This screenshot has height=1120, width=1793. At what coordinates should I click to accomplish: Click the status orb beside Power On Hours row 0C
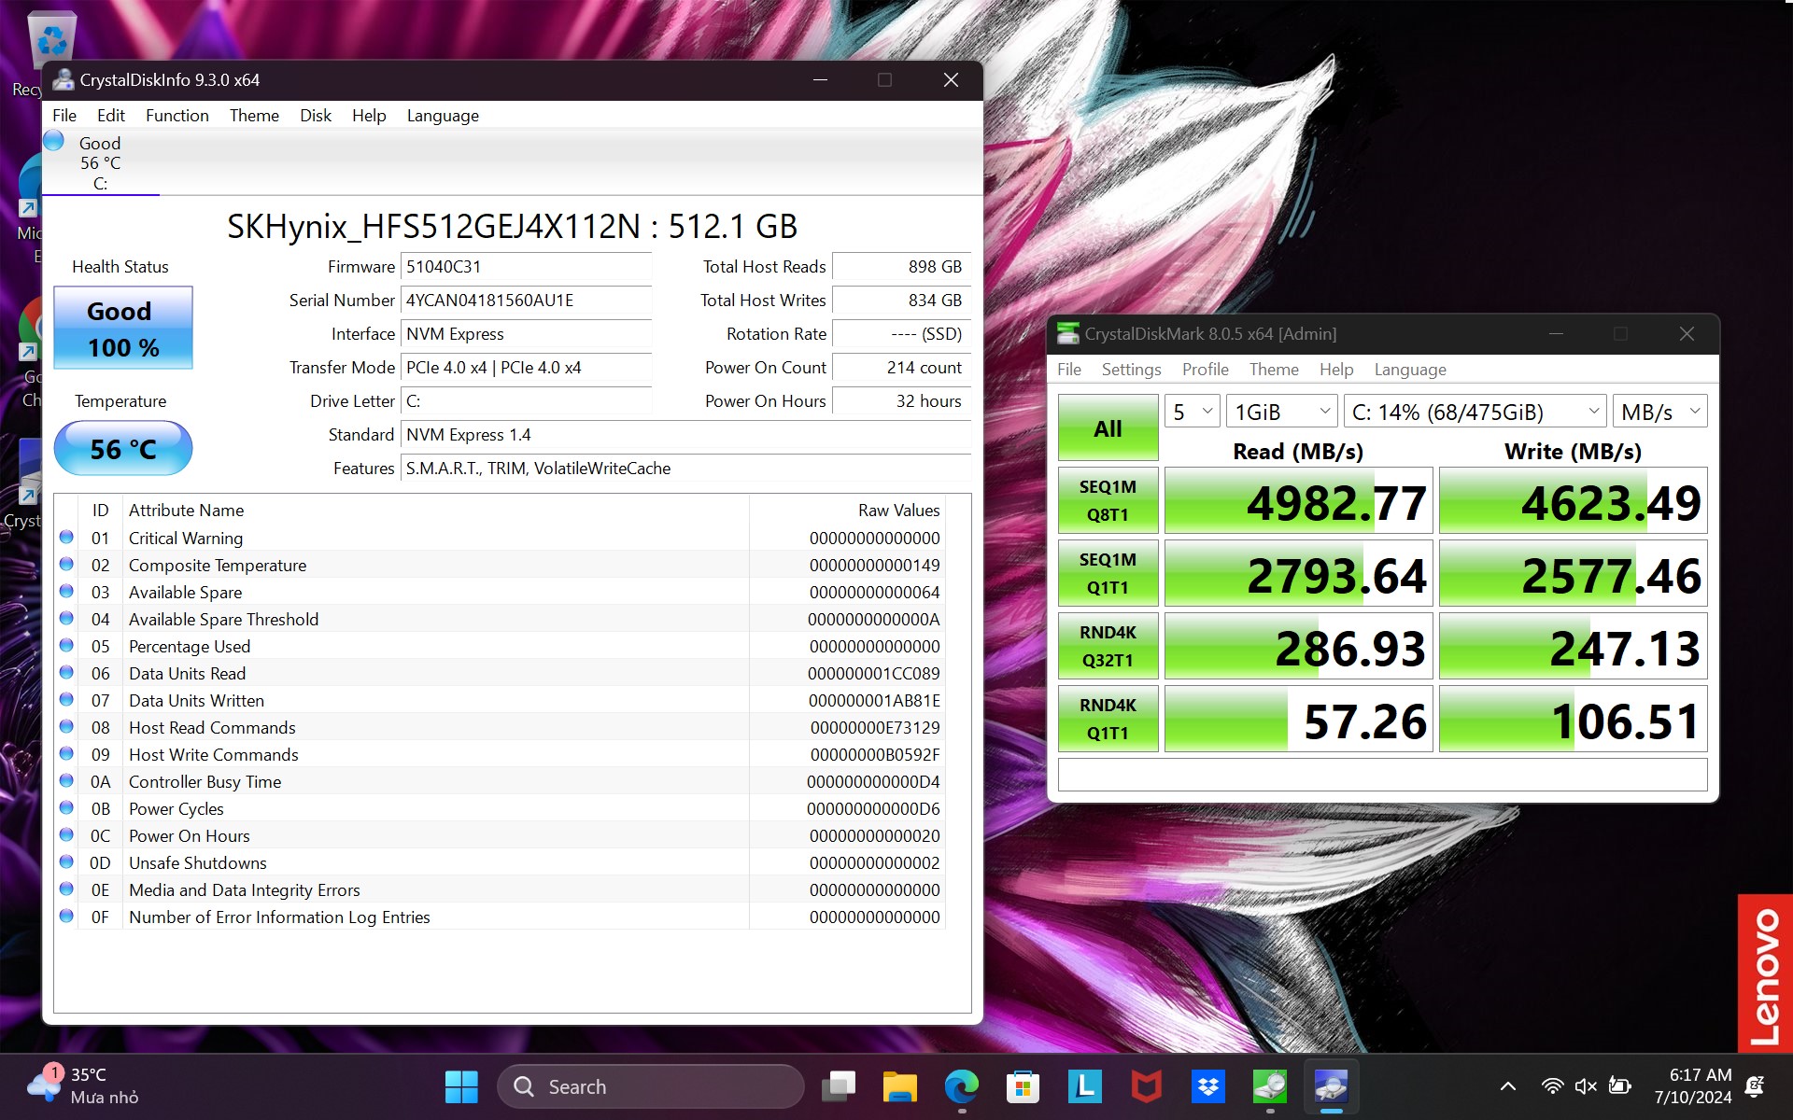[66, 834]
